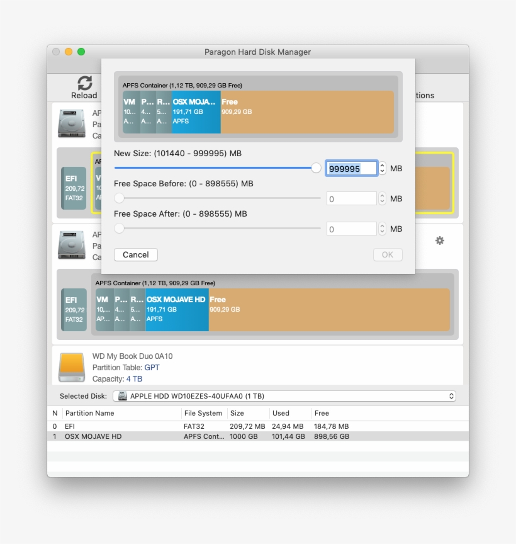Click the OK button in resize dialog
516x544 pixels.
point(388,254)
